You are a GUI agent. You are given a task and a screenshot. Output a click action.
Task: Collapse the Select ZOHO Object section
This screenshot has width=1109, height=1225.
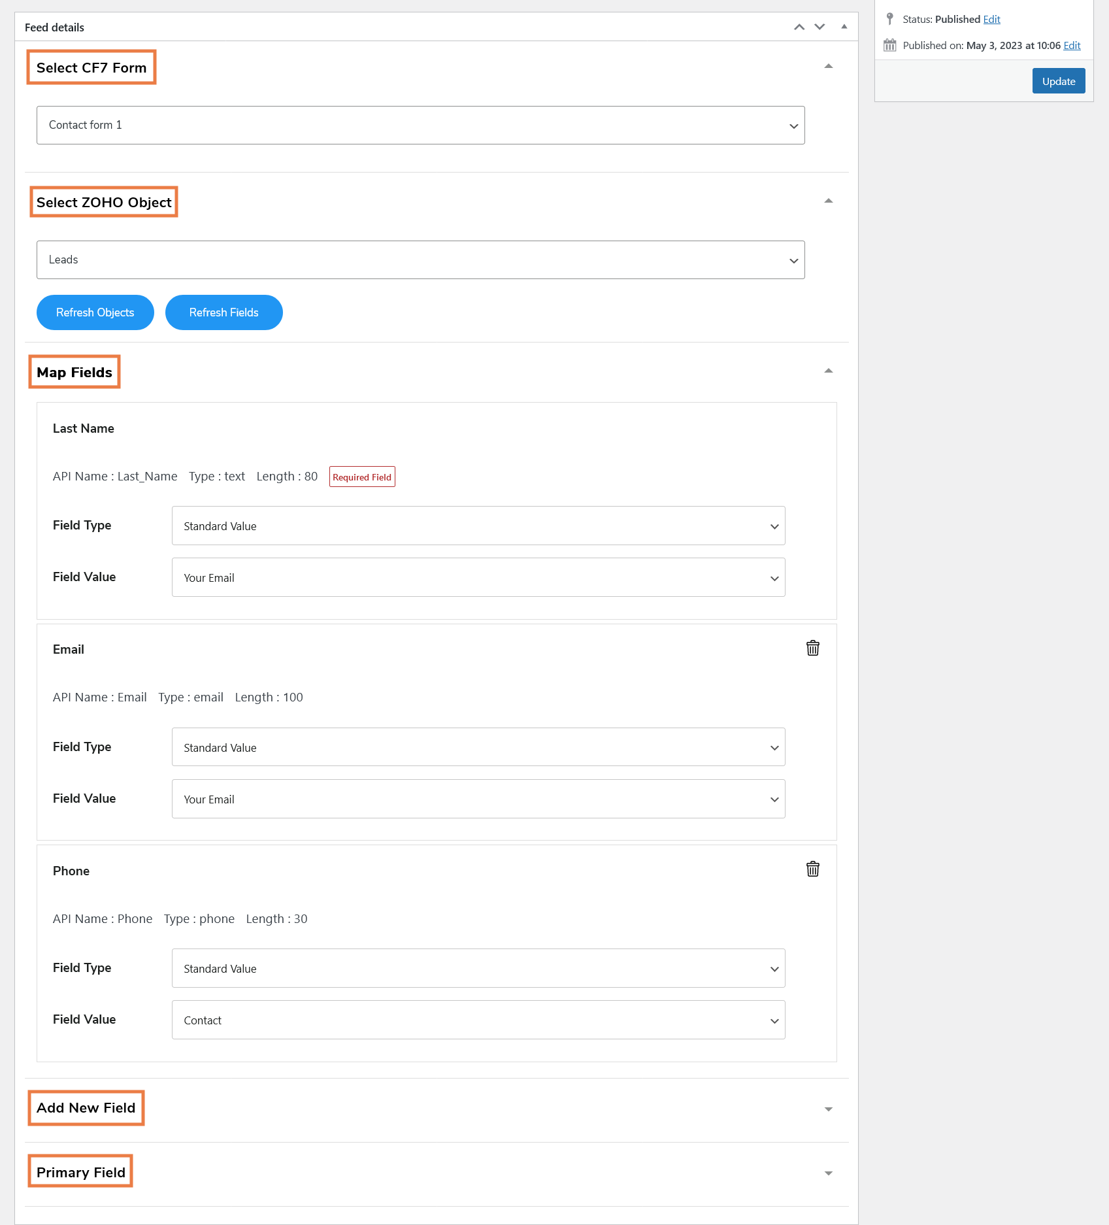(828, 201)
